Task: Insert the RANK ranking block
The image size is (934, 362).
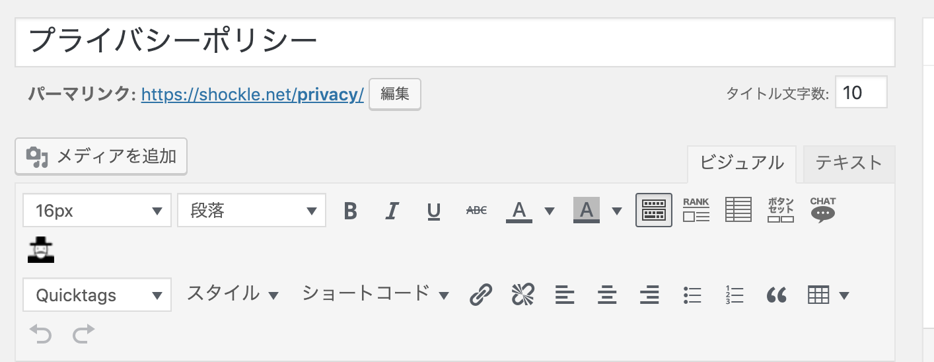Action: point(696,210)
